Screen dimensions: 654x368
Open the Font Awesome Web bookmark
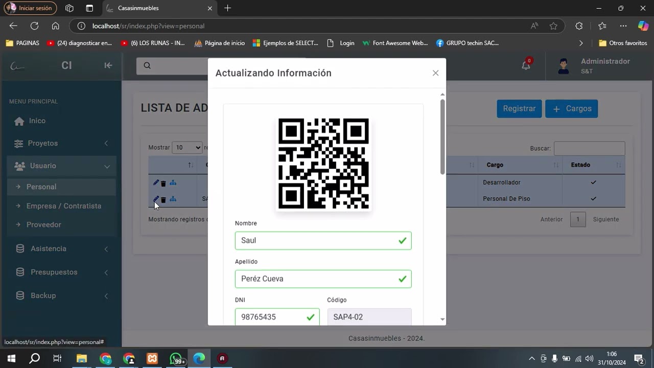(x=395, y=43)
